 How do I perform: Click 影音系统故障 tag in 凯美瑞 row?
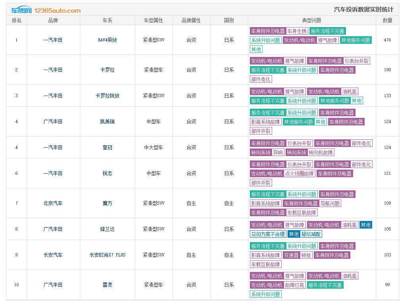pyautogui.click(x=266, y=122)
